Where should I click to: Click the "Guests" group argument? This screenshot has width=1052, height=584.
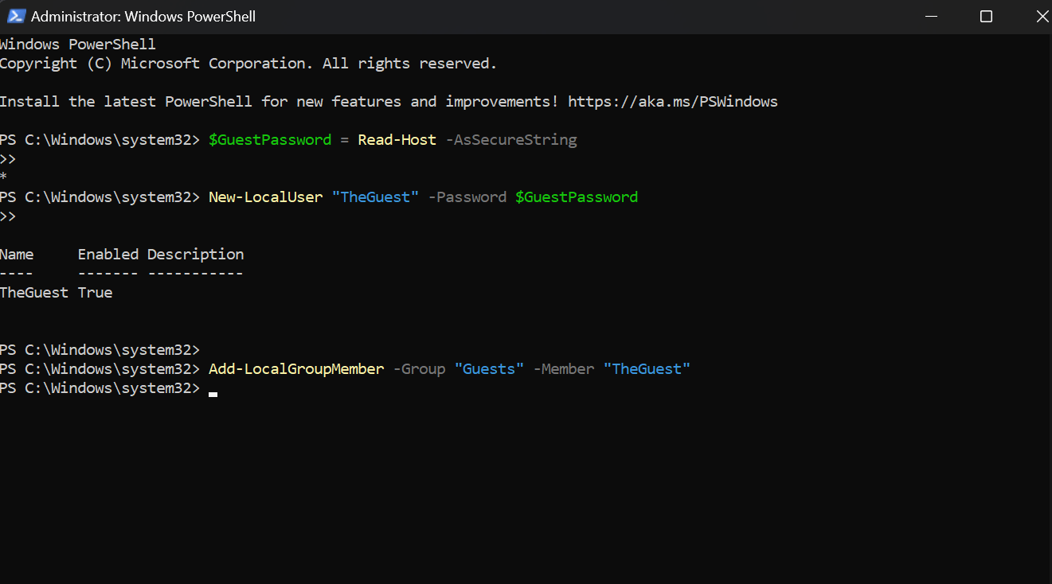(489, 368)
